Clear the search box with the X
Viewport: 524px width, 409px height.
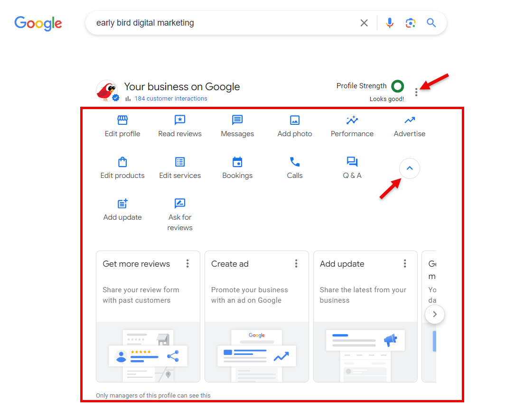(364, 23)
